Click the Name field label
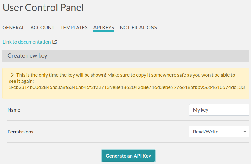 coord(14,110)
